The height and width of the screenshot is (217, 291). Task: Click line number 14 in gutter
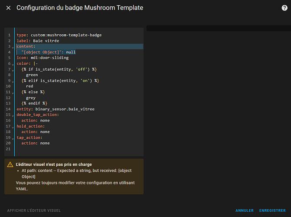coord(8,109)
